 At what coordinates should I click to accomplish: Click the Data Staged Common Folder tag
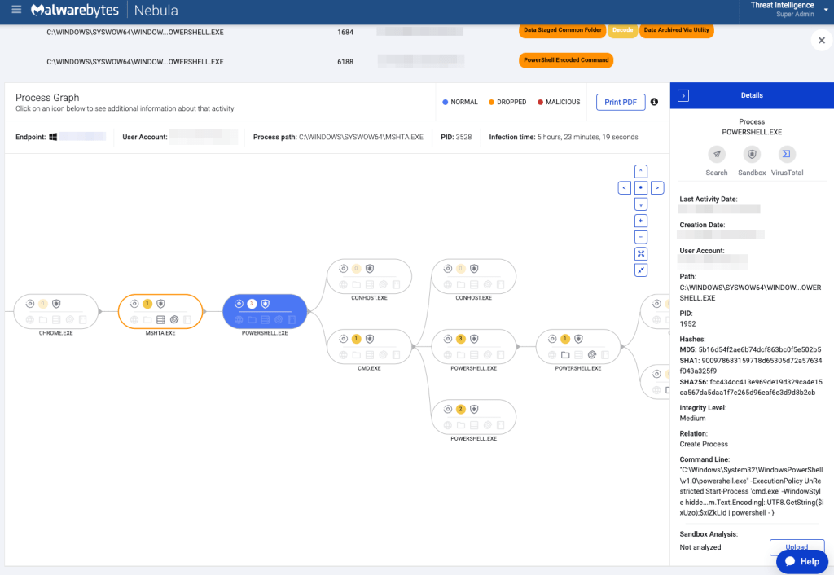point(563,30)
